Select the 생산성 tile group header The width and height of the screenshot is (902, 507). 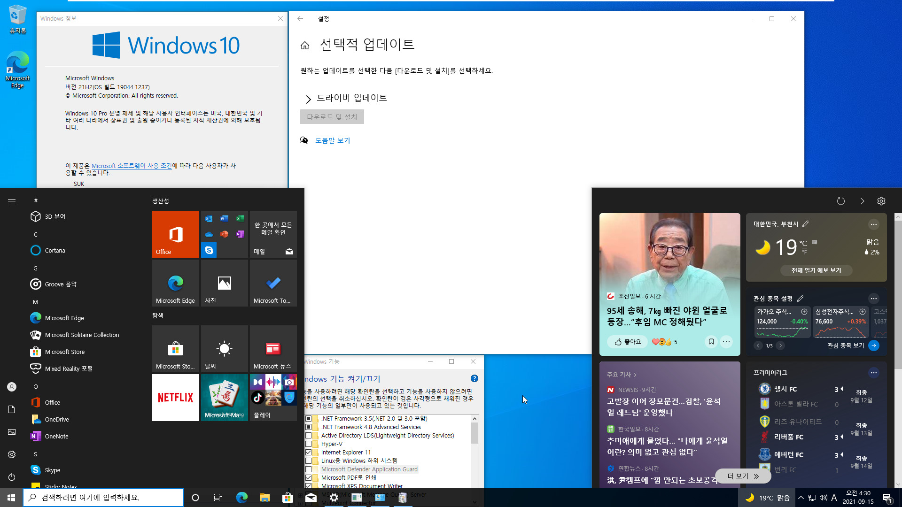click(x=161, y=201)
